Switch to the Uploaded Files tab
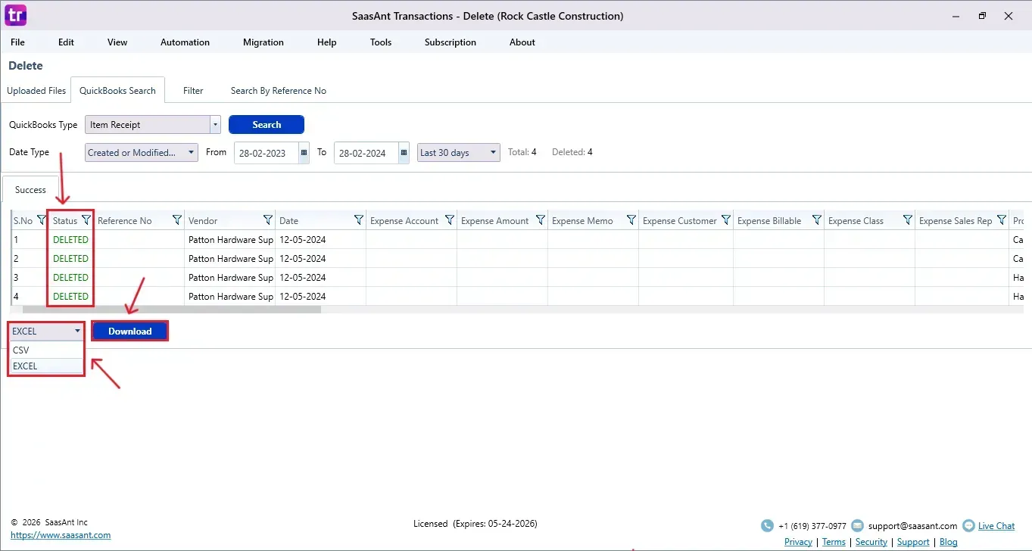 click(36, 91)
